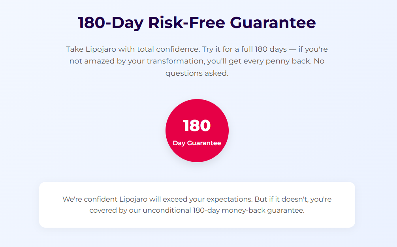The height and width of the screenshot is (247, 397).
Task: Click 'Lipojaro' inside the white card
Action: [133, 199]
